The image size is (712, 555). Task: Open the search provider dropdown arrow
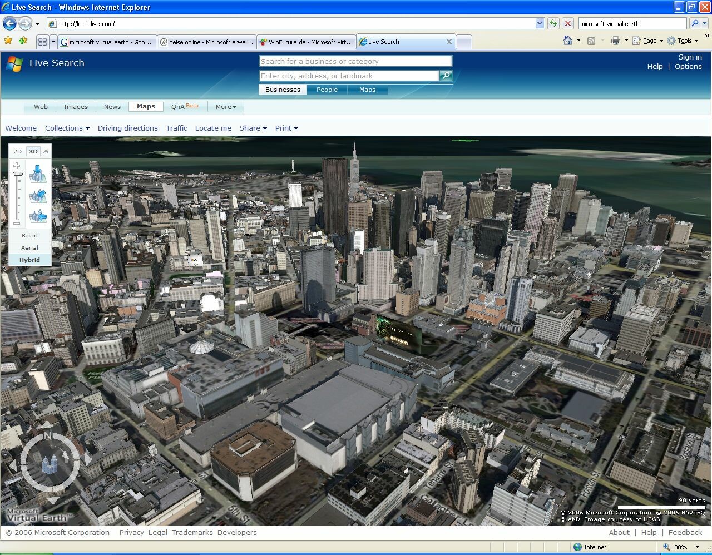(x=705, y=23)
